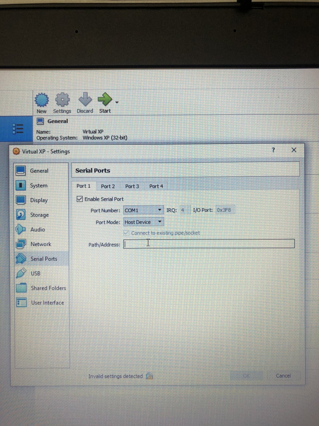
Task: Open the User Interface category
Action: point(41,302)
